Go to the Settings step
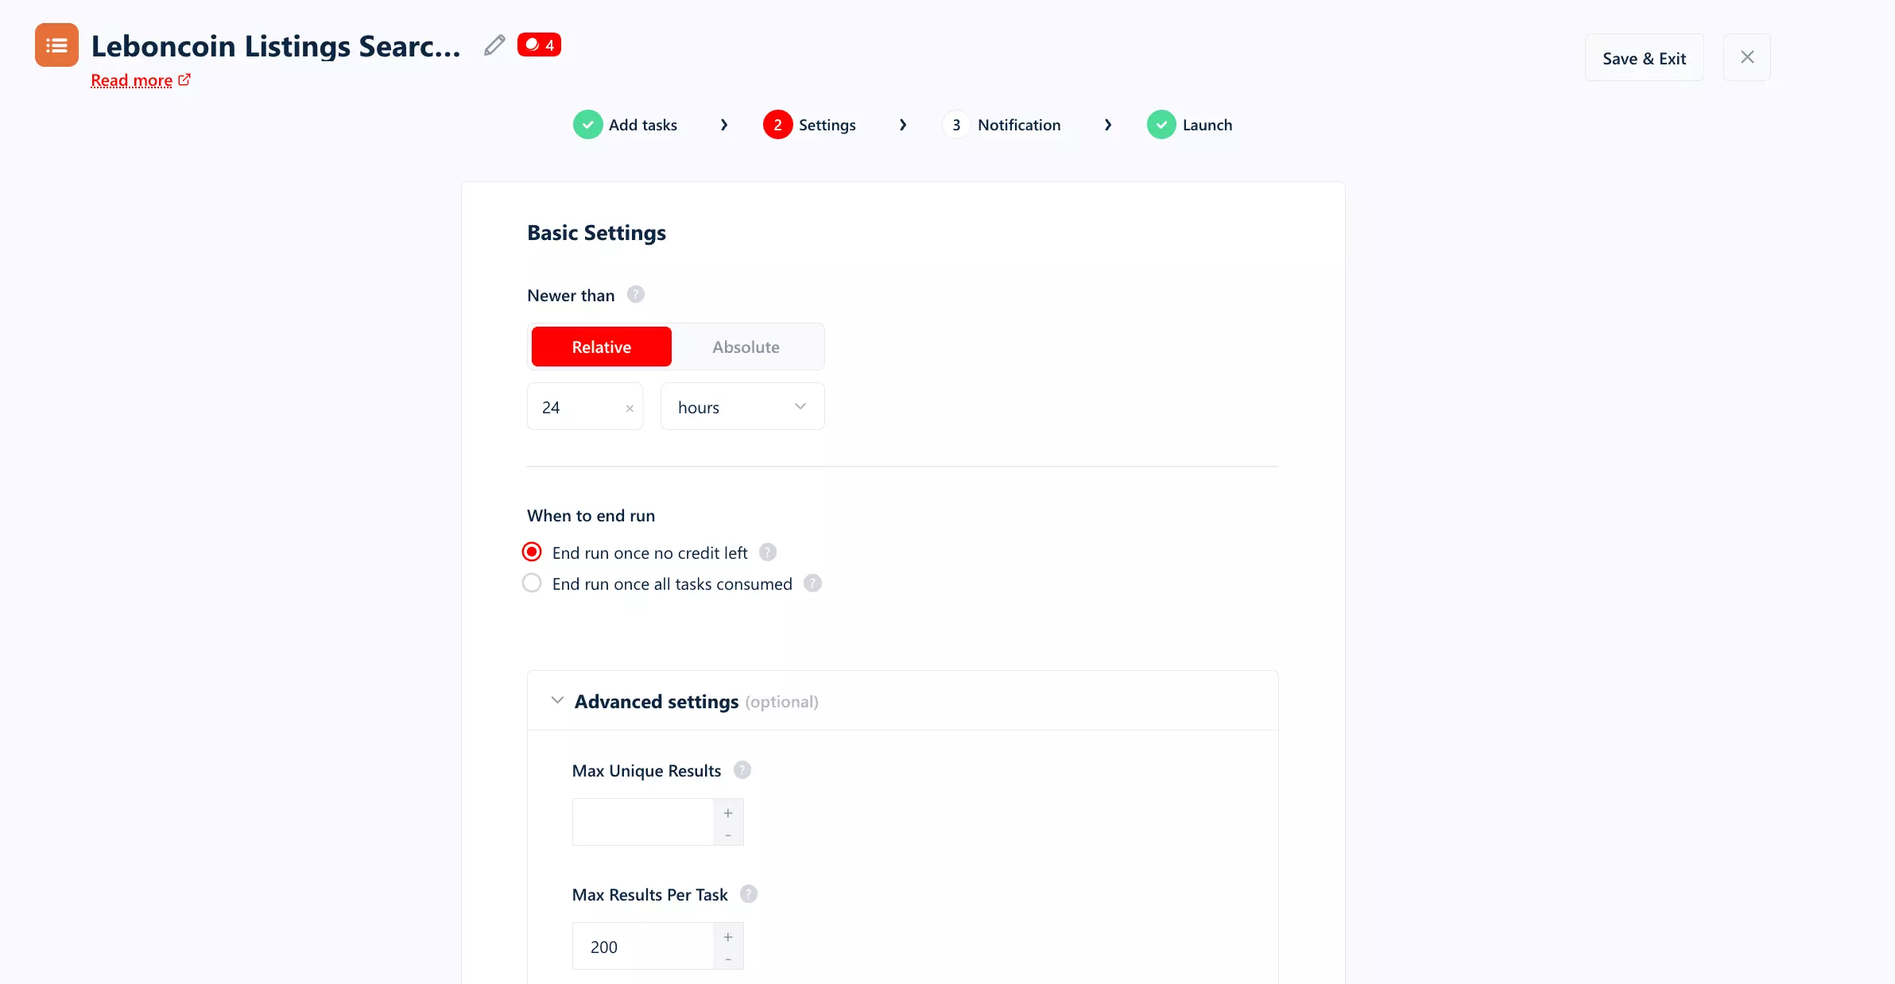 click(809, 125)
